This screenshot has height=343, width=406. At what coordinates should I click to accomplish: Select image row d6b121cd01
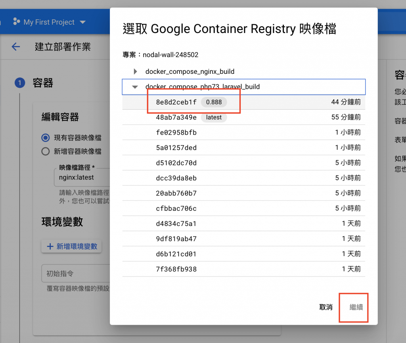click(244, 254)
